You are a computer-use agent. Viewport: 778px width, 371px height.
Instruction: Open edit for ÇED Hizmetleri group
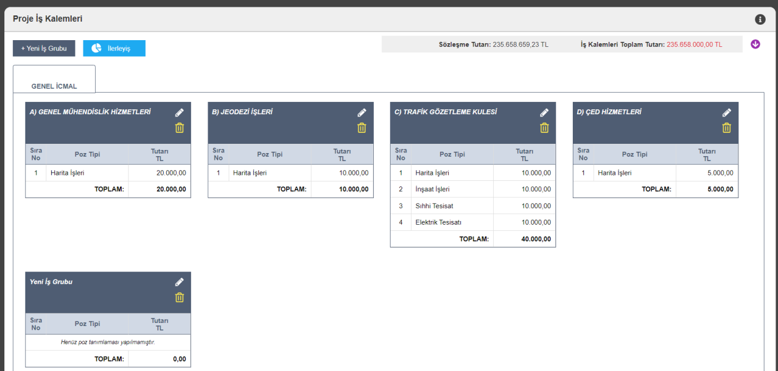pyautogui.click(x=727, y=112)
